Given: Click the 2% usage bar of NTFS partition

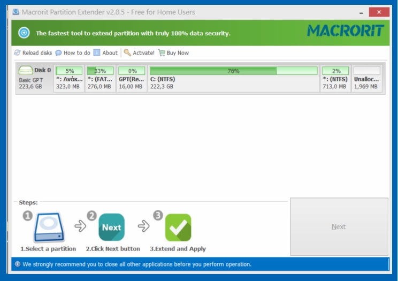Looking at the screenshot, I should click(x=335, y=71).
